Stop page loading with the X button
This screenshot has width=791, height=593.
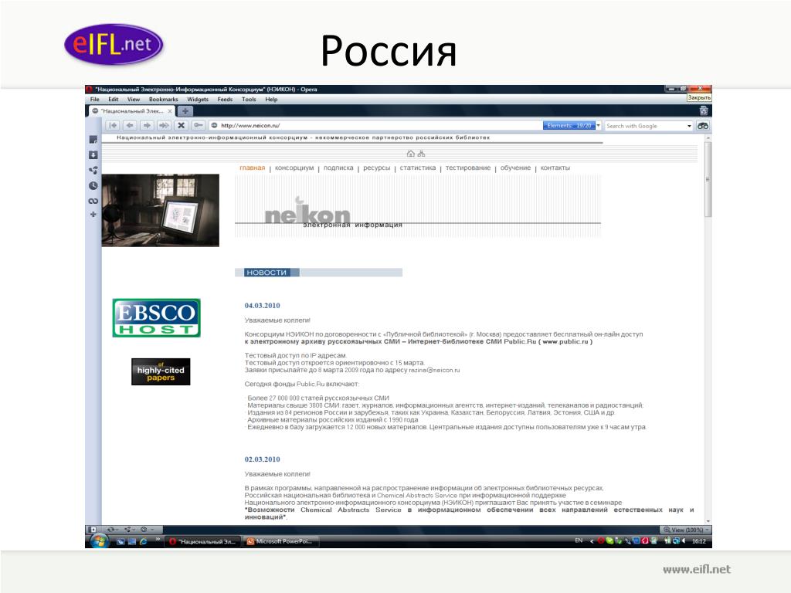pyautogui.click(x=181, y=126)
